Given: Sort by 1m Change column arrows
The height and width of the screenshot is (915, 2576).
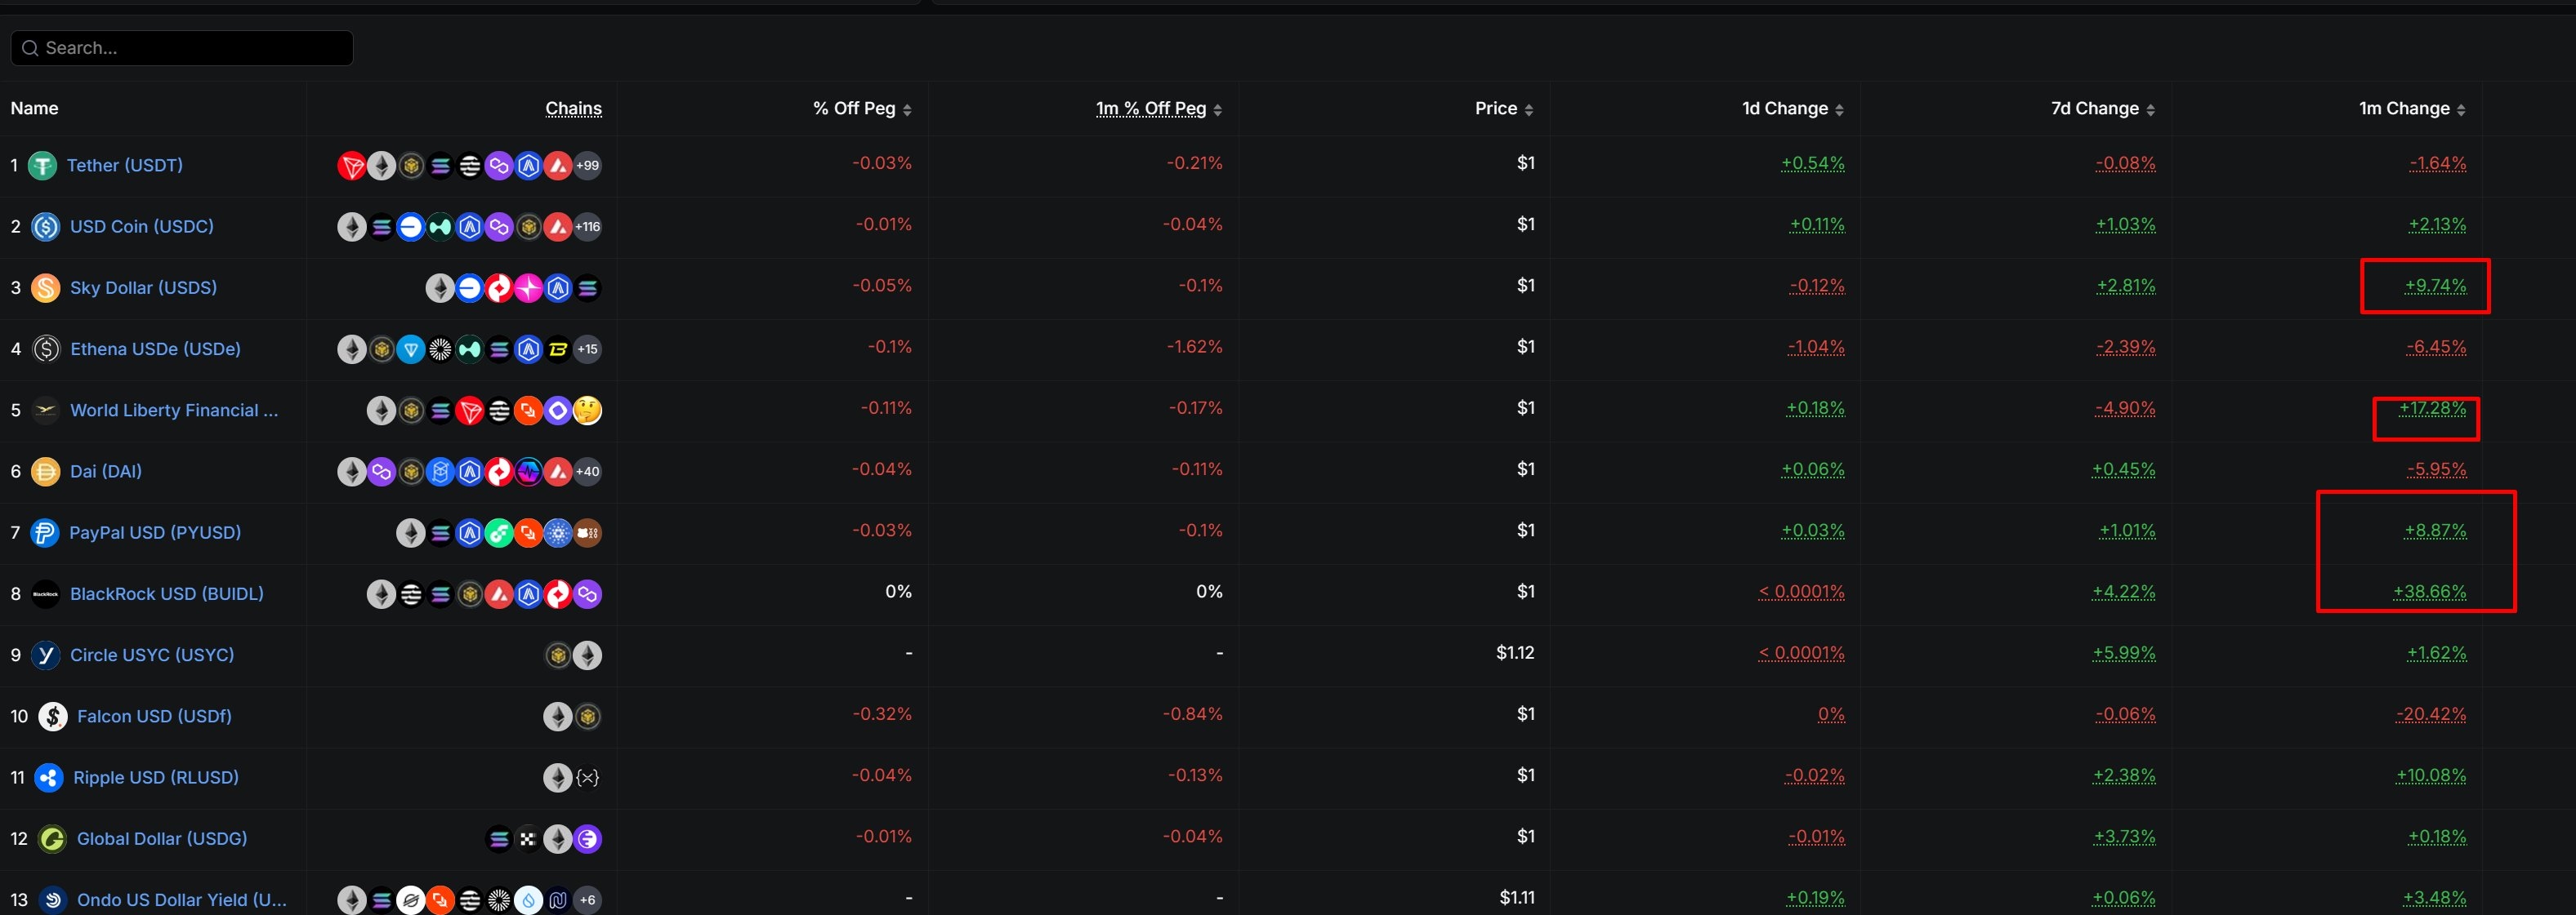Looking at the screenshot, I should click(2461, 110).
